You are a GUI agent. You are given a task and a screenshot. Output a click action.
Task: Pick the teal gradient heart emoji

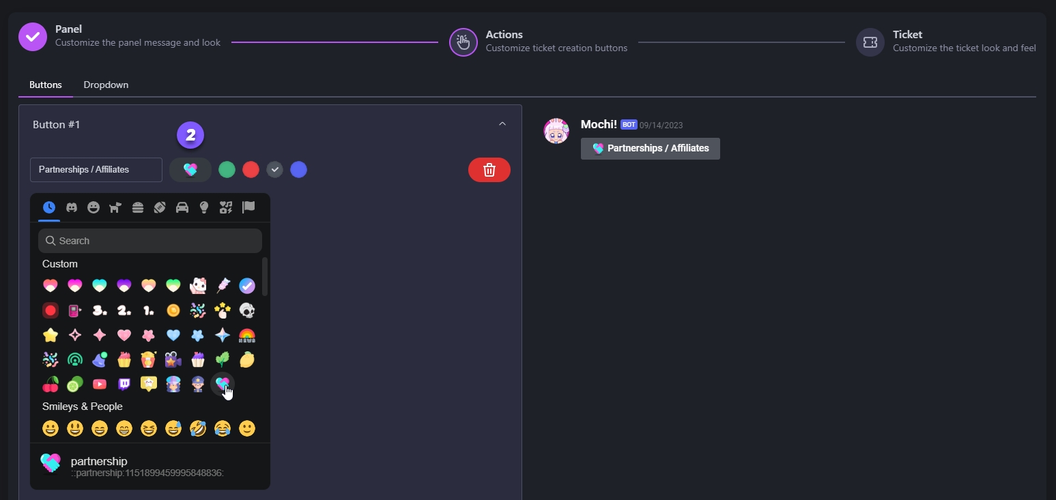[x=100, y=286]
